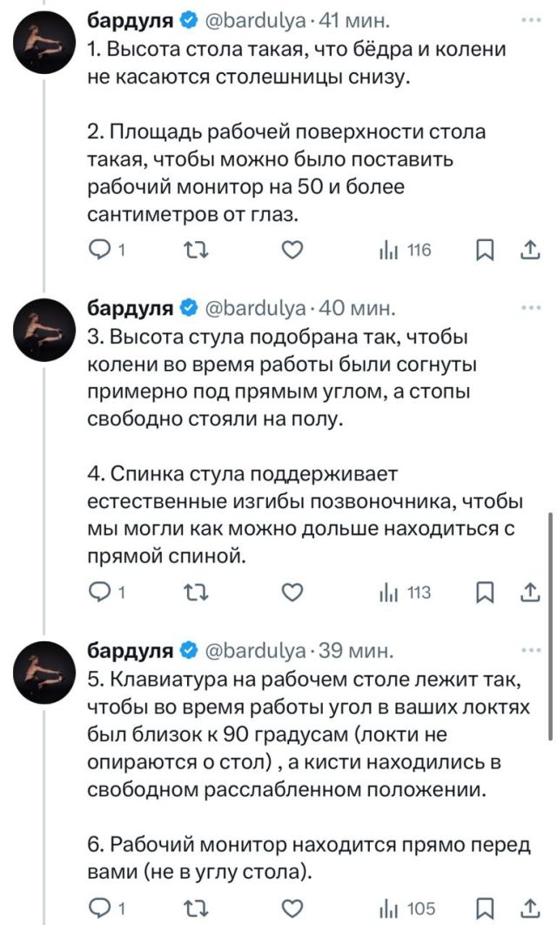The width and height of the screenshot is (557, 925).
Task: View analytics showing 113 views
Action: coord(406,593)
